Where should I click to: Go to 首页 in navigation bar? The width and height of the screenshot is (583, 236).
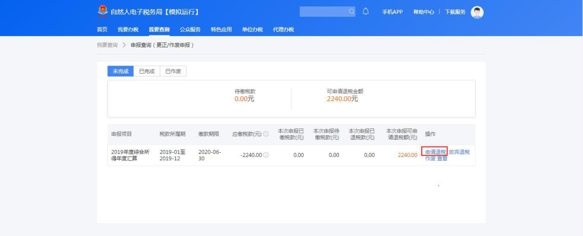coord(102,30)
